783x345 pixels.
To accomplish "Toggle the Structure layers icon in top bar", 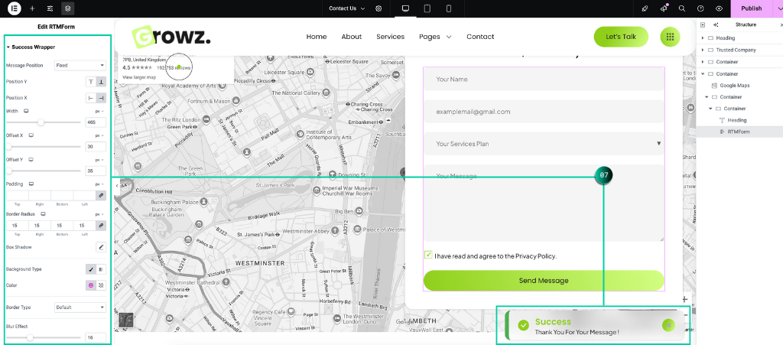I will point(68,8).
